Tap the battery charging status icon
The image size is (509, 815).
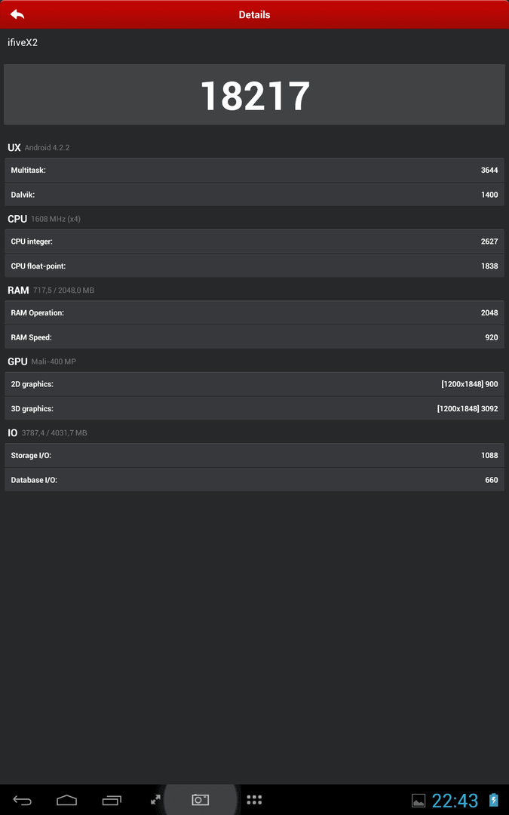click(493, 800)
